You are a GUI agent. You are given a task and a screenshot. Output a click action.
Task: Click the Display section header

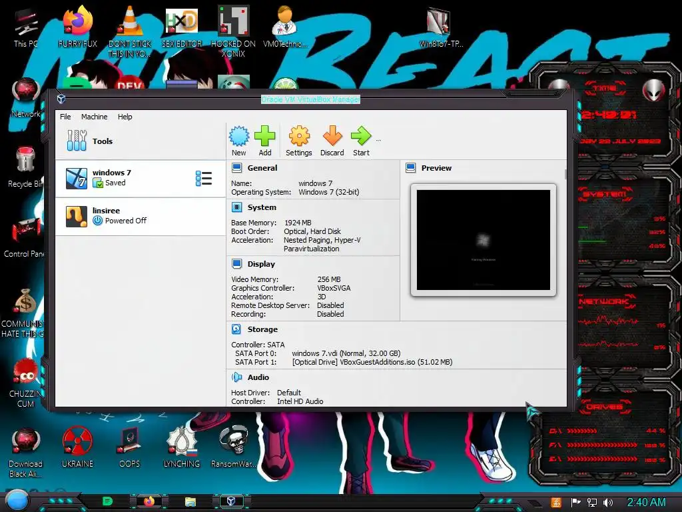click(x=261, y=264)
